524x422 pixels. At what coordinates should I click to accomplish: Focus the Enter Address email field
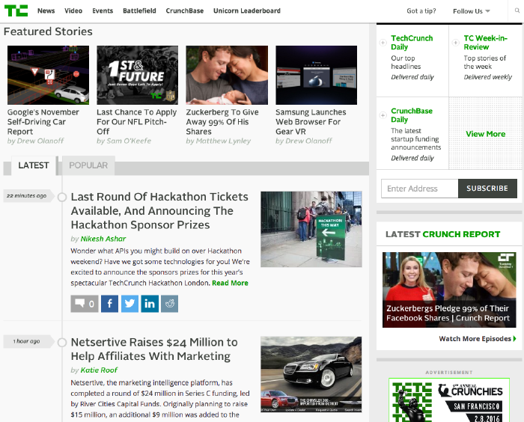click(420, 189)
